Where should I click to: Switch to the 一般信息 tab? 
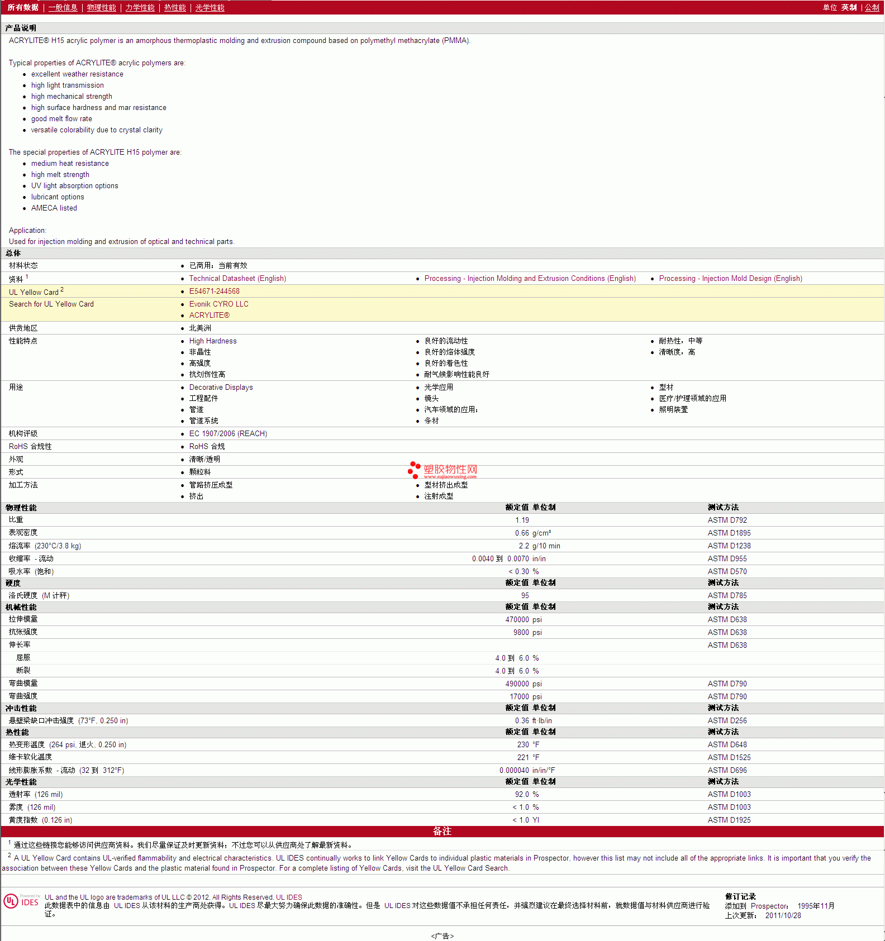pyautogui.click(x=63, y=7)
